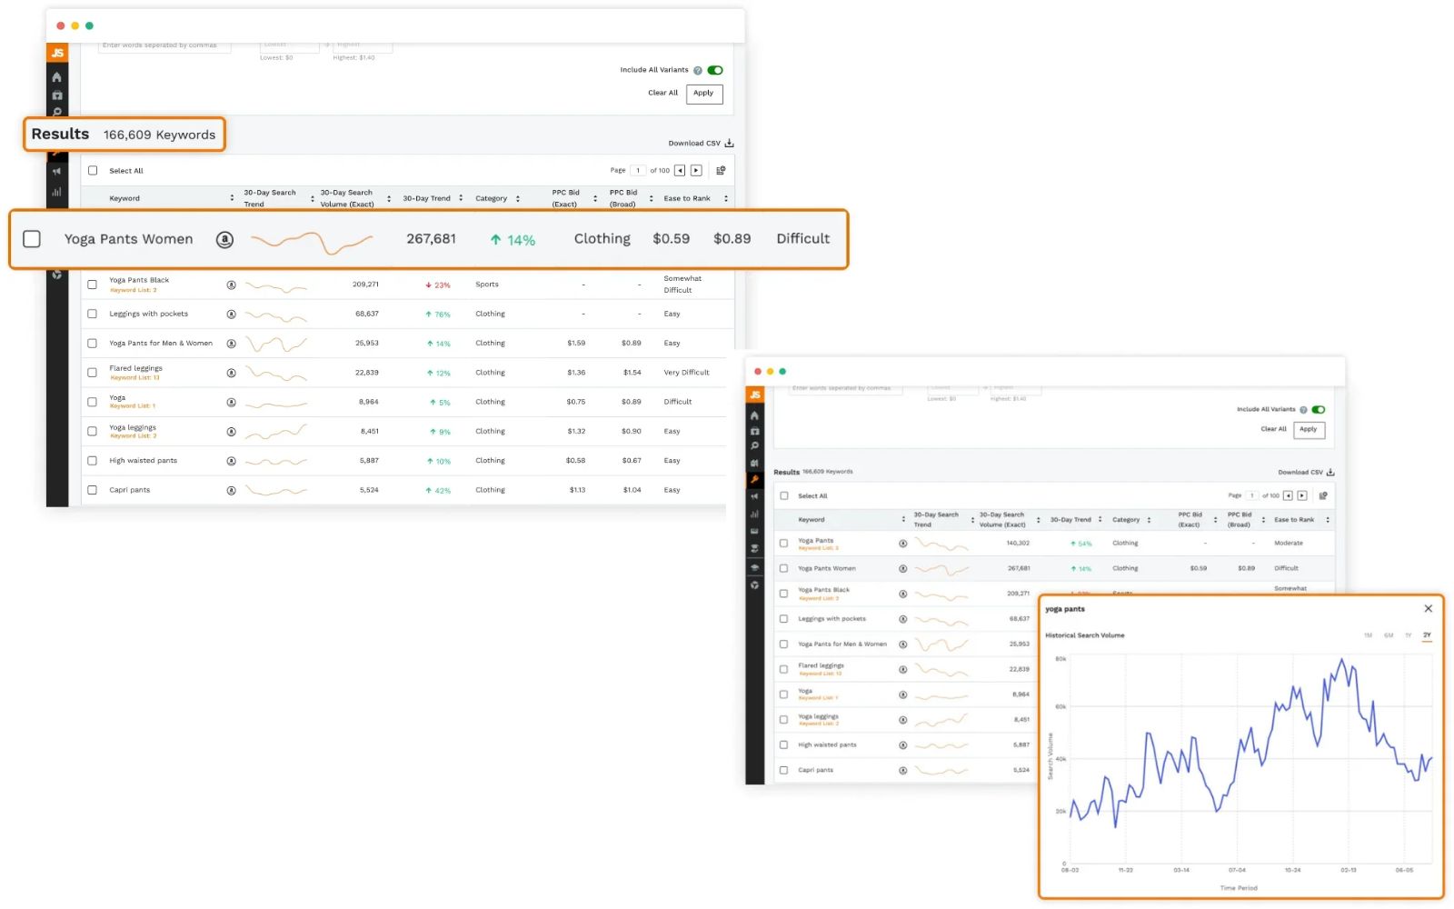
Task: Tick the Select All checkbox in the smaller window
Action: (784, 495)
